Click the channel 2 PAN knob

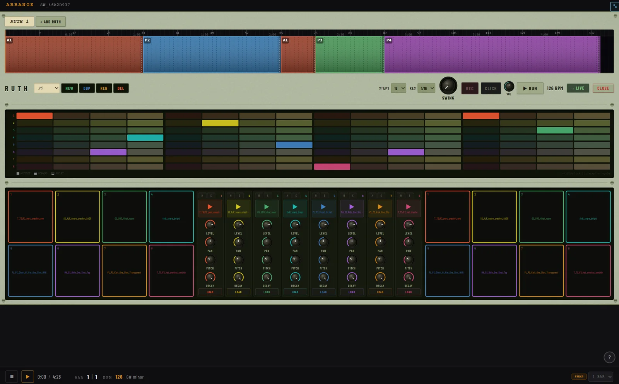pos(238,242)
